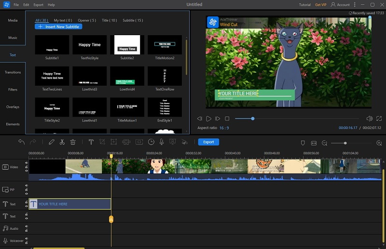Open the screen recorder presenter icon

173,142
